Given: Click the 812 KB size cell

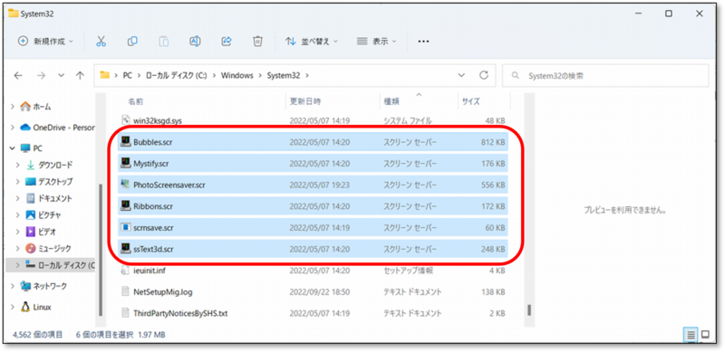Looking at the screenshot, I should [x=493, y=142].
